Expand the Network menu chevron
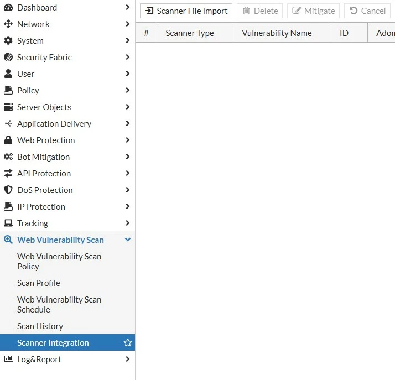This screenshot has height=380, width=395. click(x=128, y=24)
